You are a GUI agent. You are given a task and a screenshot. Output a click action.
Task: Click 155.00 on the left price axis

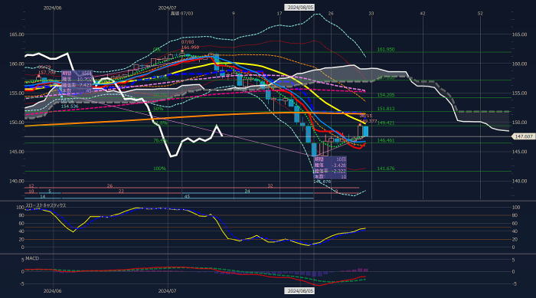17,93
